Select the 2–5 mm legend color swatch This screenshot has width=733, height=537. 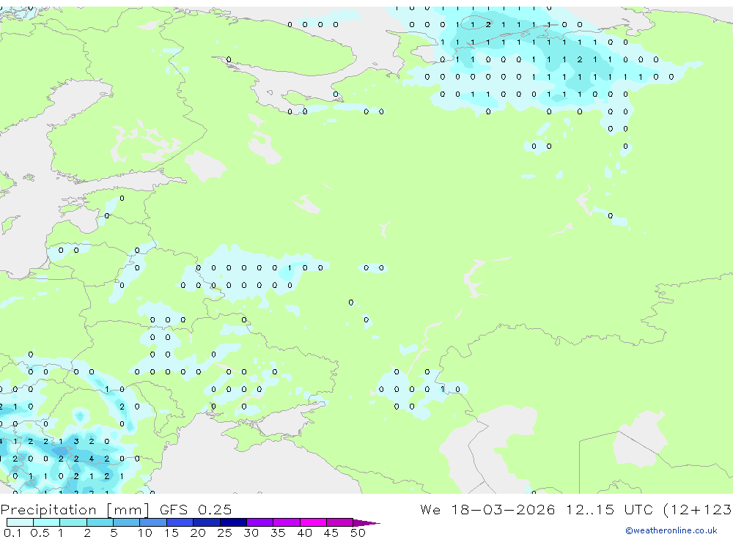click(x=100, y=522)
